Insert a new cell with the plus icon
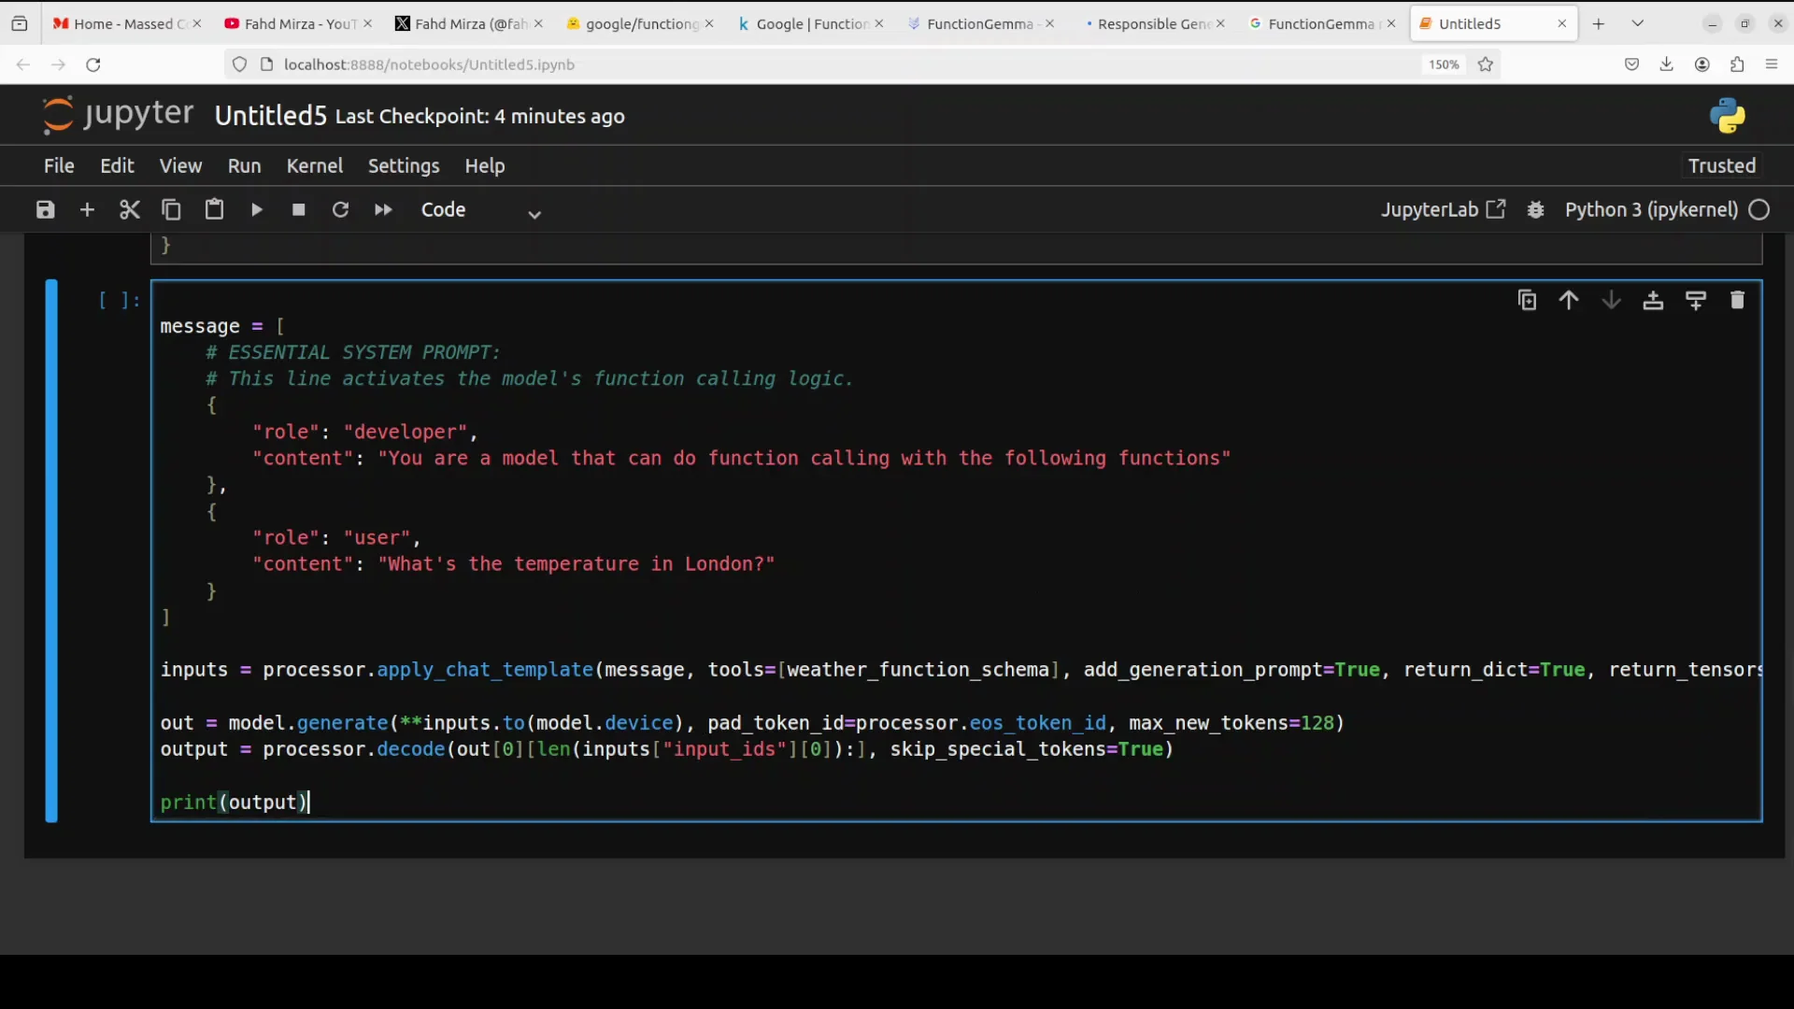 (87, 209)
